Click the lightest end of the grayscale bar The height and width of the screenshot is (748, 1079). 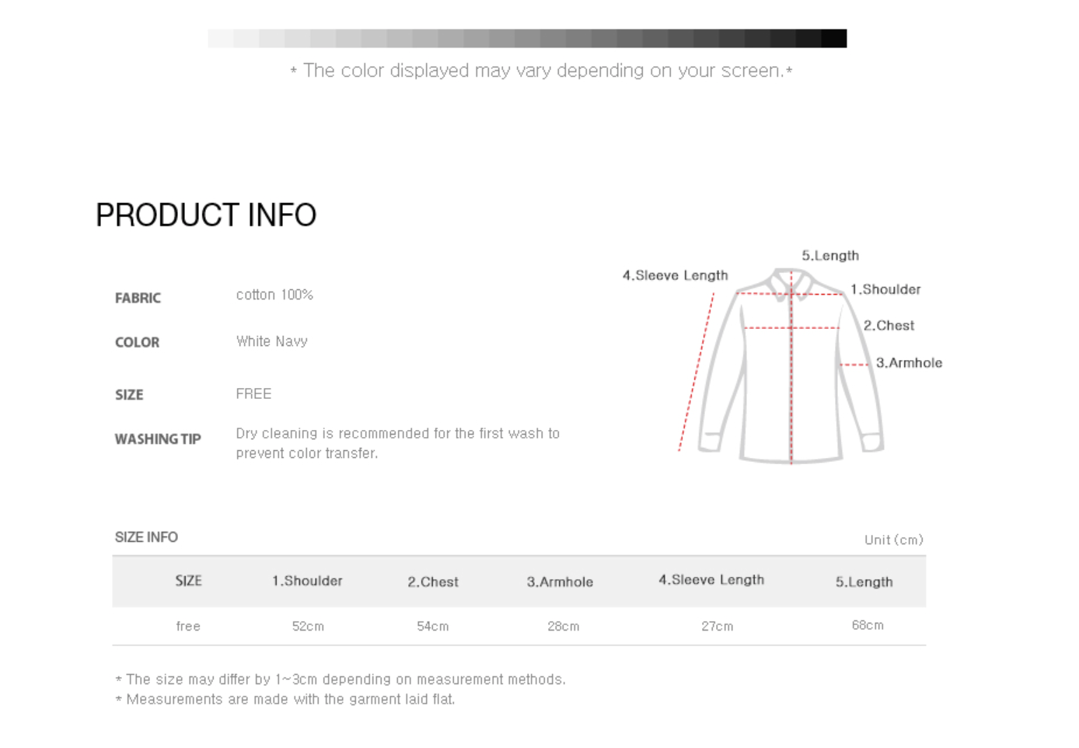tap(221, 38)
